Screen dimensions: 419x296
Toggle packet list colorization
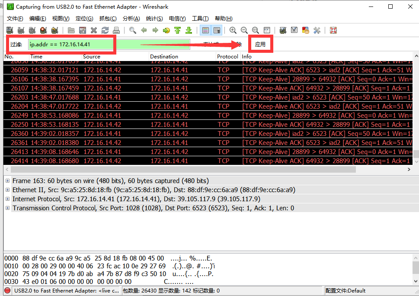pyautogui.click(x=205, y=30)
